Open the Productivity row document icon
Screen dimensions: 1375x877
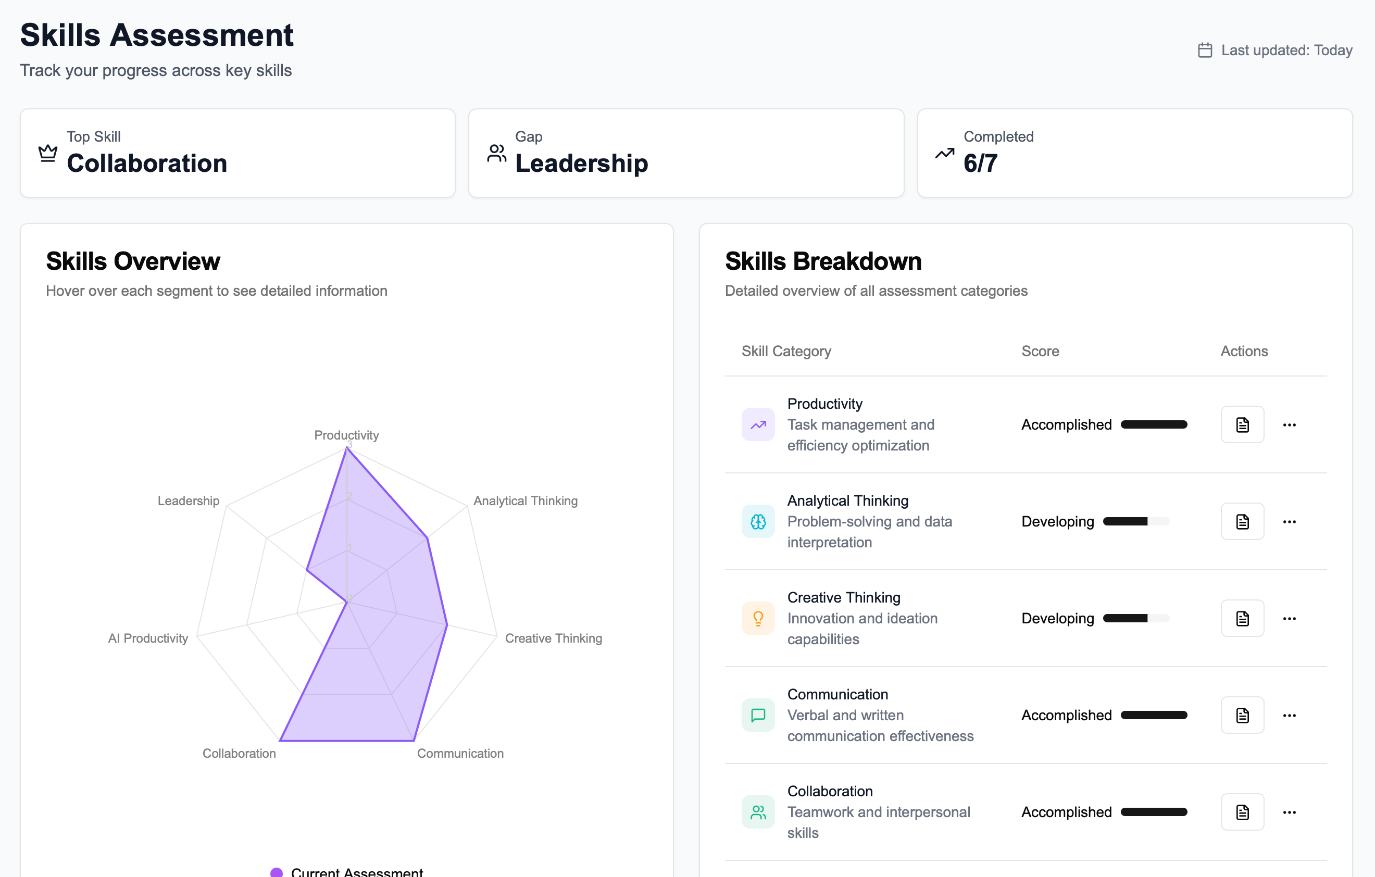(x=1242, y=425)
